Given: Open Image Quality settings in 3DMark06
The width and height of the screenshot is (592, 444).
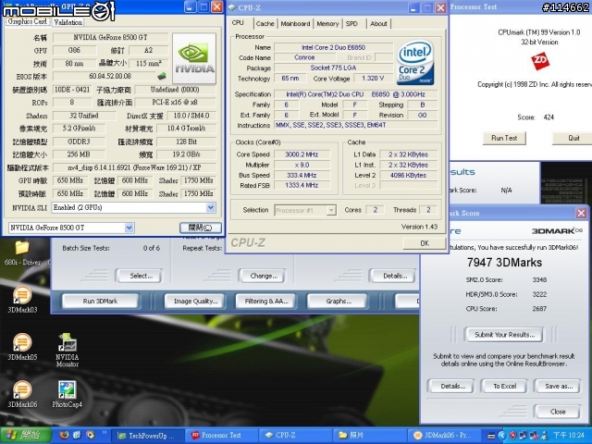Looking at the screenshot, I should (x=195, y=301).
